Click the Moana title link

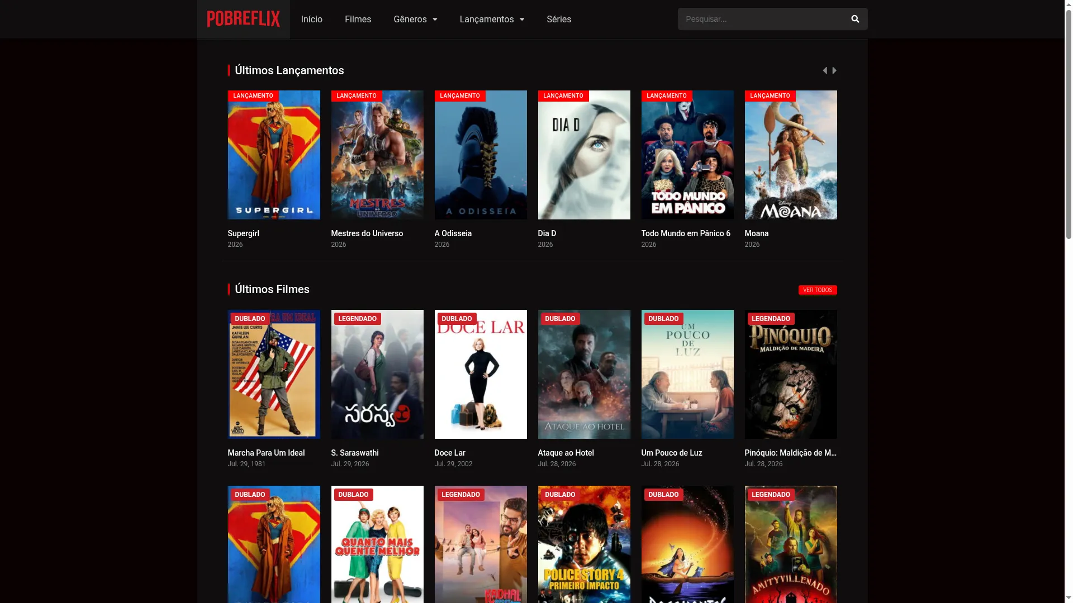[756, 233]
